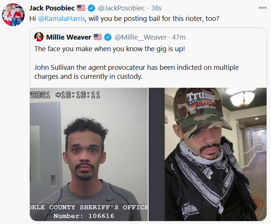Click the 38s timestamp of the tweet

point(156,8)
